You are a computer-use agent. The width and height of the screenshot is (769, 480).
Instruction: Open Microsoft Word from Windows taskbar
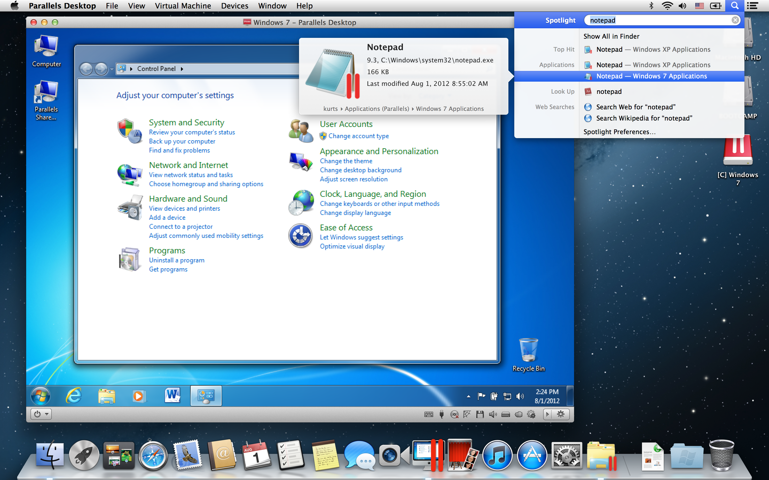pos(172,395)
